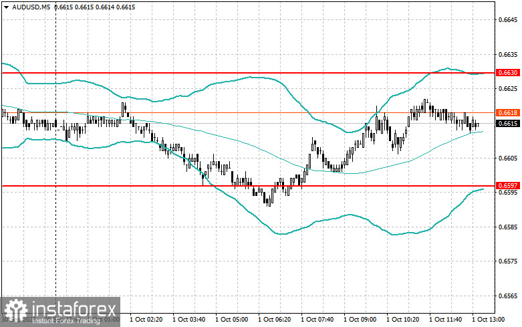Select the 1 Oct 06:20 time label
Viewport: 522px width, 327px height.
(x=274, y=320)
